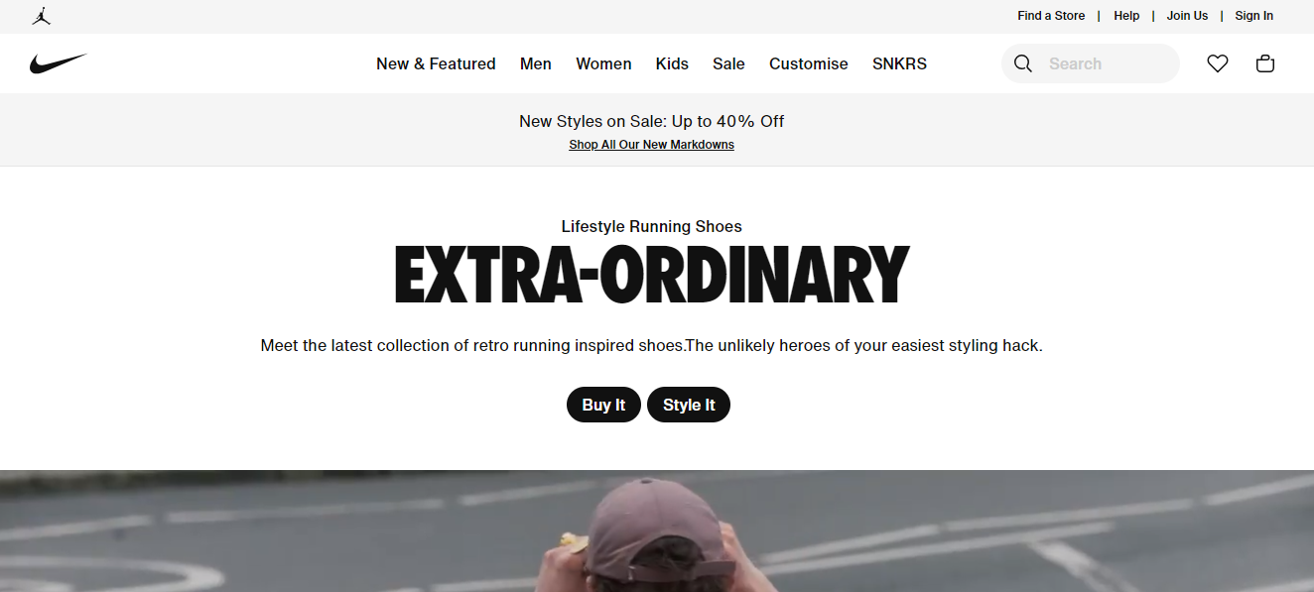Click the Style It button
1314x592 pixels.
pyautogui.click(x=689, y=405)
